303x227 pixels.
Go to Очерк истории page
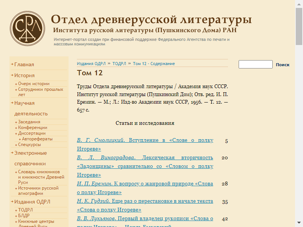(34, 84)
